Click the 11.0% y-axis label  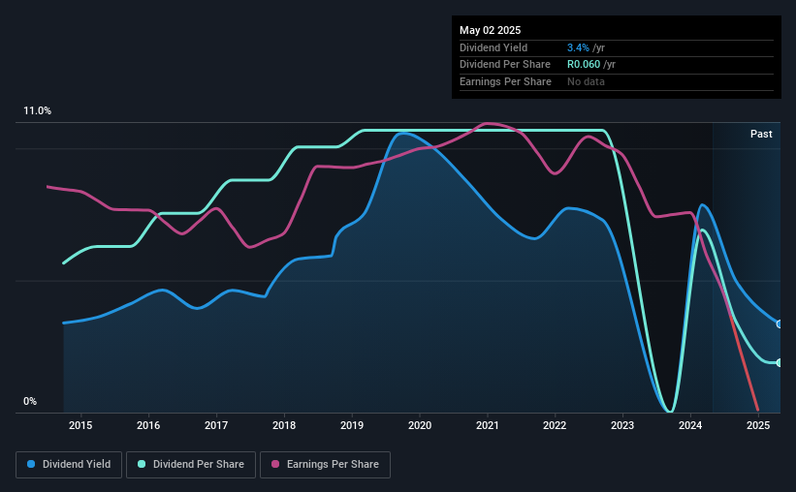[38, 111]
